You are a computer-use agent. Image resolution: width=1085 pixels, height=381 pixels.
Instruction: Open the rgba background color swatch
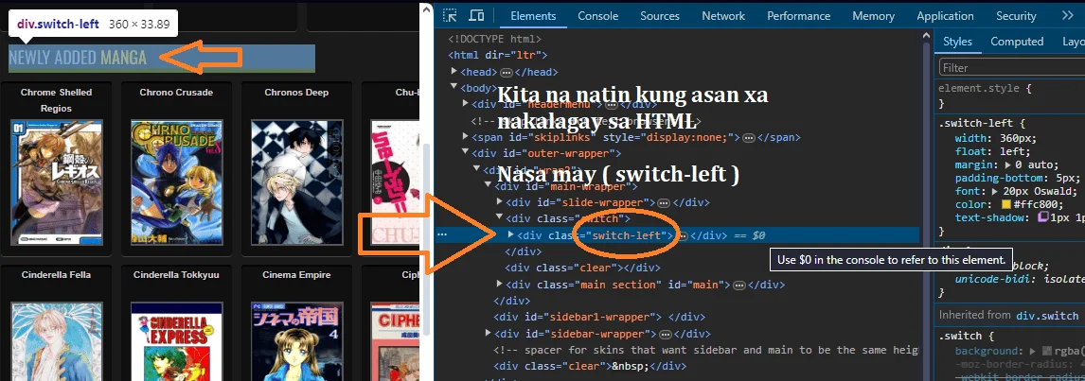tap(1047, 352)
